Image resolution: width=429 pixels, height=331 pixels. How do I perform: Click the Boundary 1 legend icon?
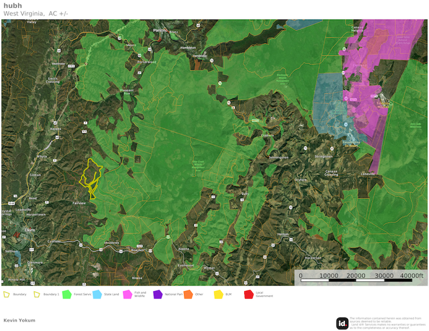pyautogui.click(x=37, y=294)
